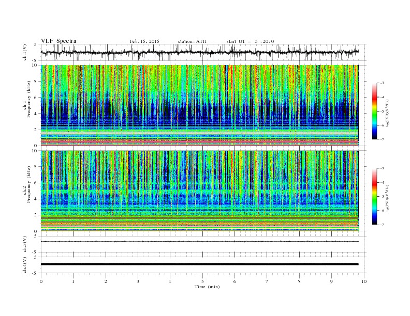410x316 pixels.
Task: Click the "8" kHz tick of ch.1 spectrogram
Action: tap(36, 82)
